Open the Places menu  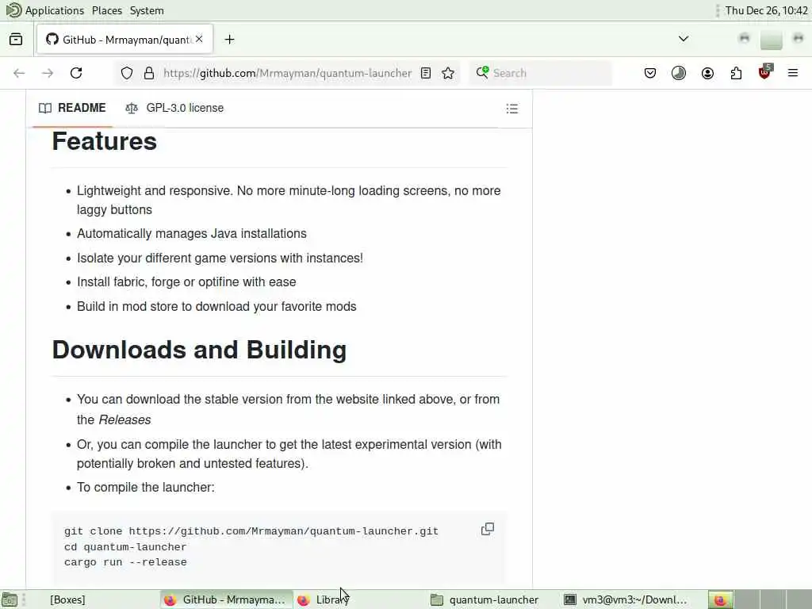(x=107, y=10)
